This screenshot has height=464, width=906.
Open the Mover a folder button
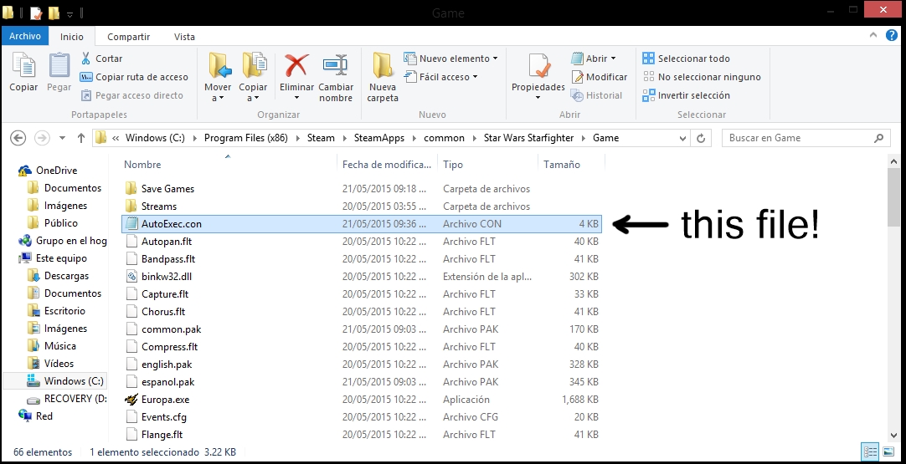(x=218, y=77)
